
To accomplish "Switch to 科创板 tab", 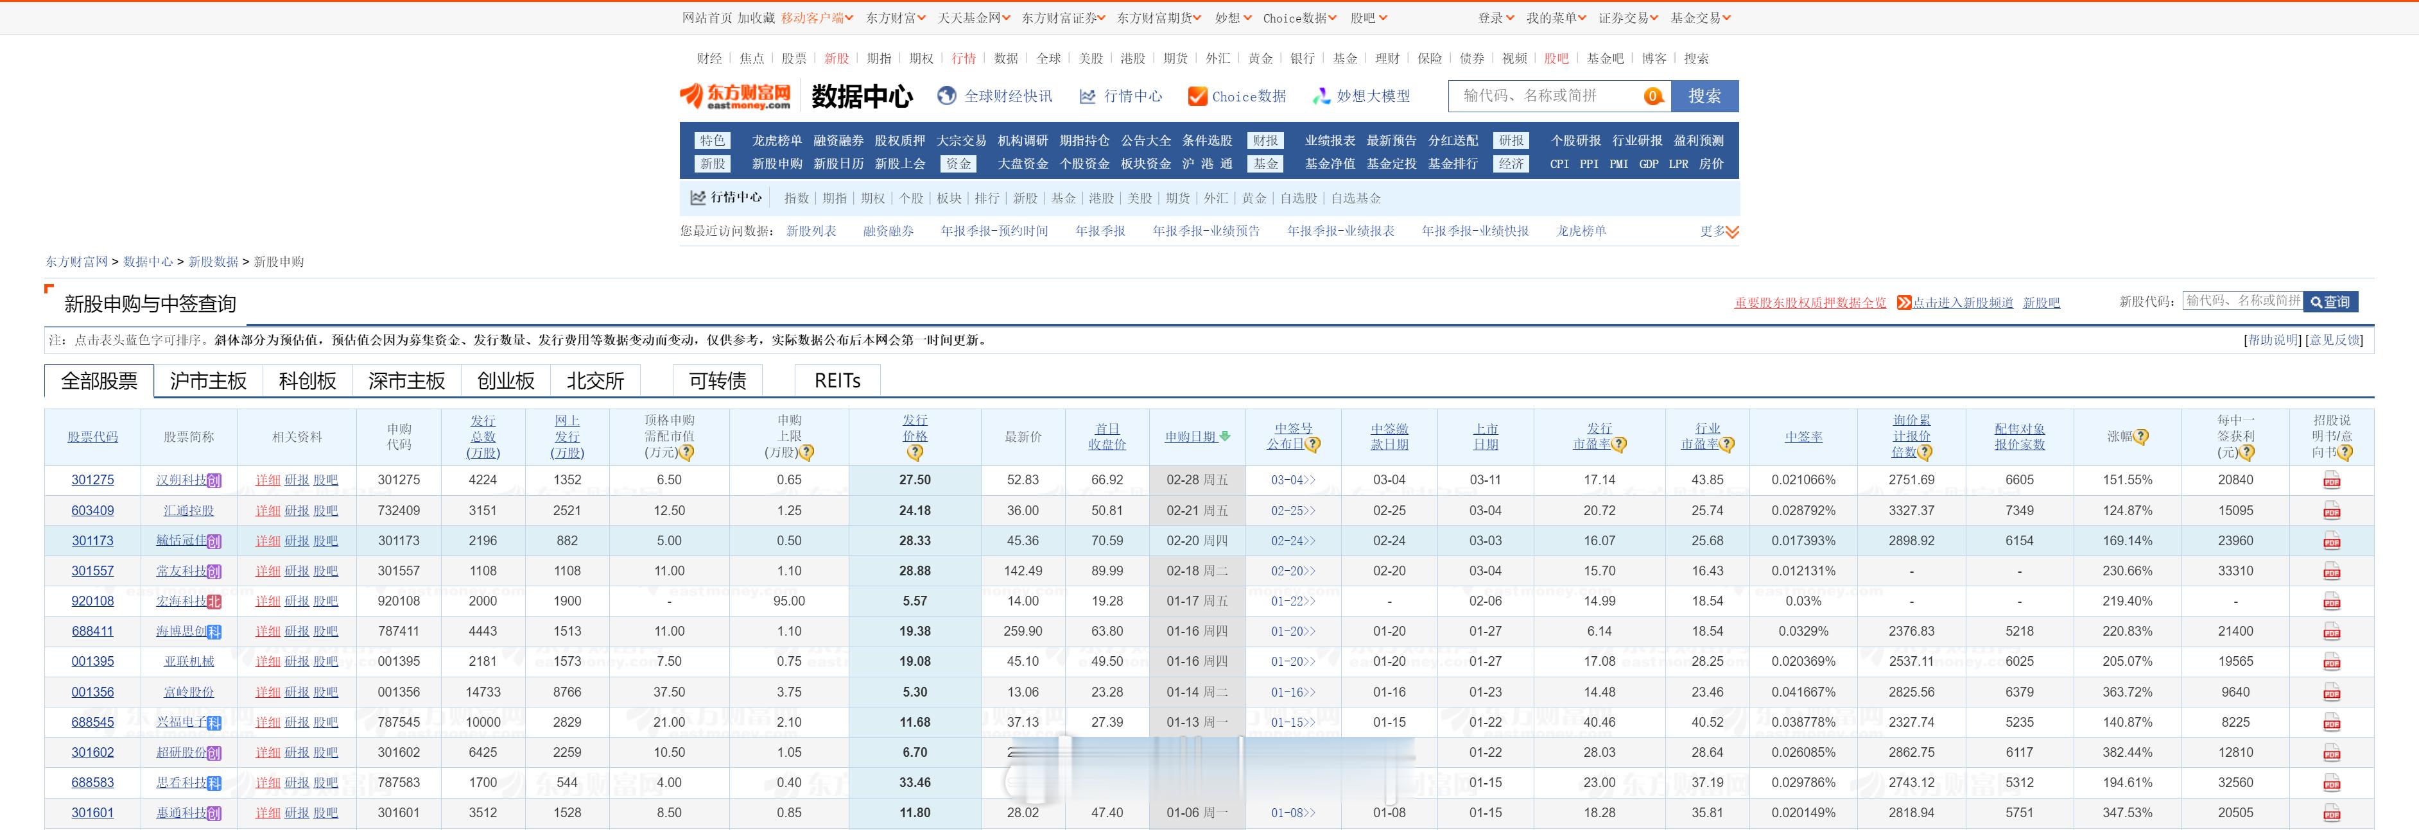I will tap(307, 381).
